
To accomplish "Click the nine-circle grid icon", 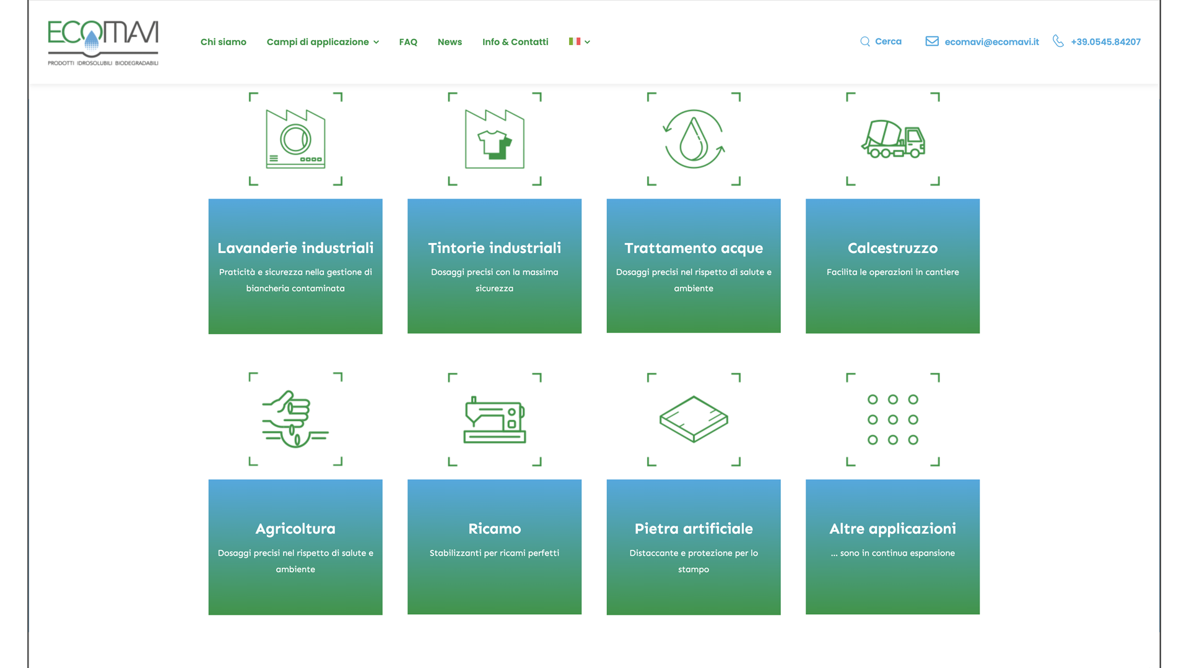I will tap(892, 419).
